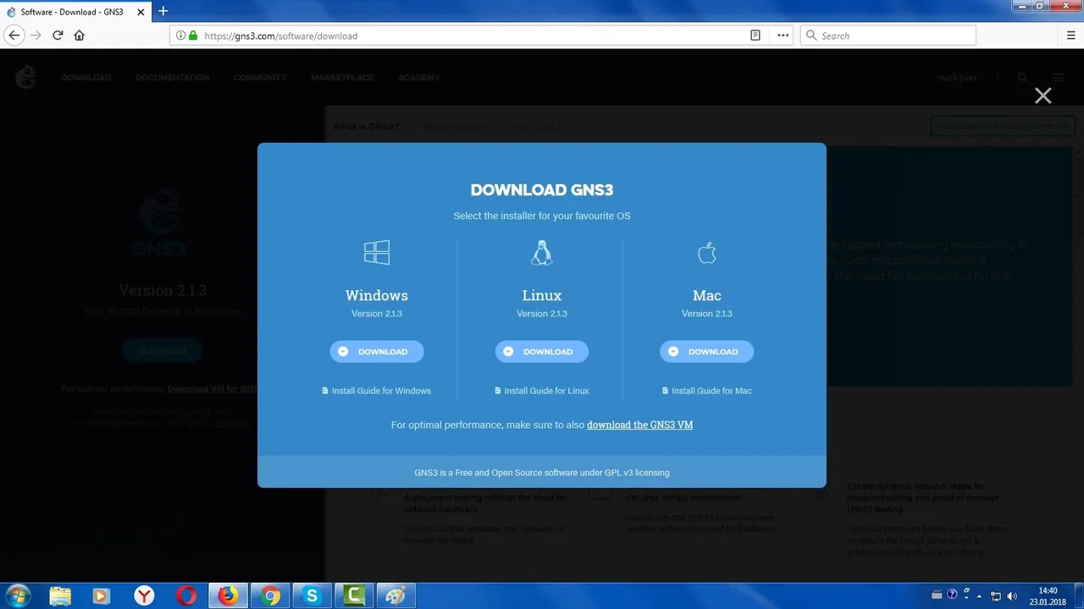The width and height of the screenshot is (1084, 609).
Task: Click the dimmed MARKETPLACE nav item
Action: click(342, 78)
